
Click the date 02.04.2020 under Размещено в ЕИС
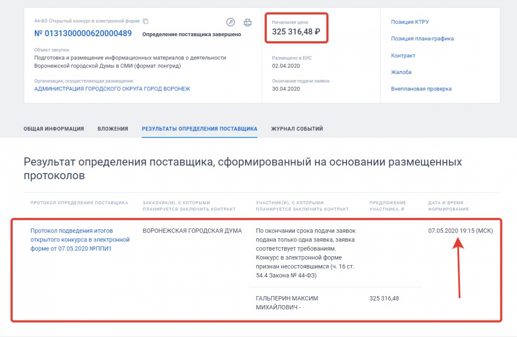point(286,66)
